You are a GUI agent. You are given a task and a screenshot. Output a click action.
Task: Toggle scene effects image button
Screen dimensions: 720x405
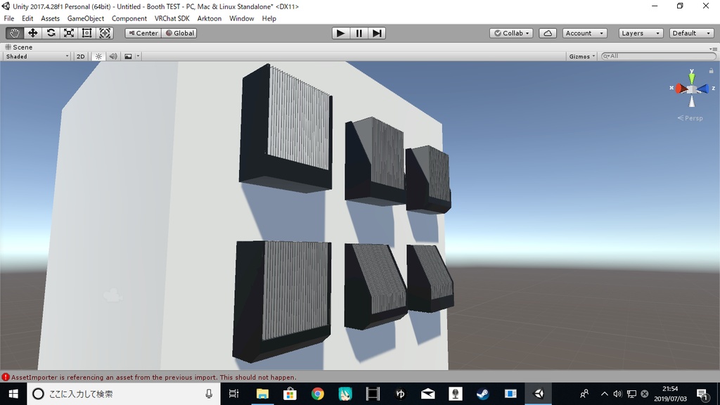point(128,56)
